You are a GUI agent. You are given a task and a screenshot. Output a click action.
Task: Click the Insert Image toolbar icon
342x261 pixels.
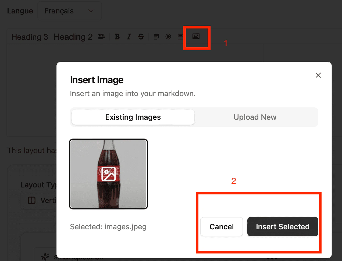click(x=197, y=37)
